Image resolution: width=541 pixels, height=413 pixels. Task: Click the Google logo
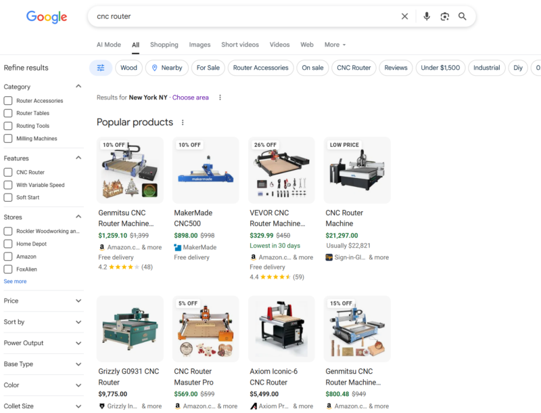(x=47, y=17)
